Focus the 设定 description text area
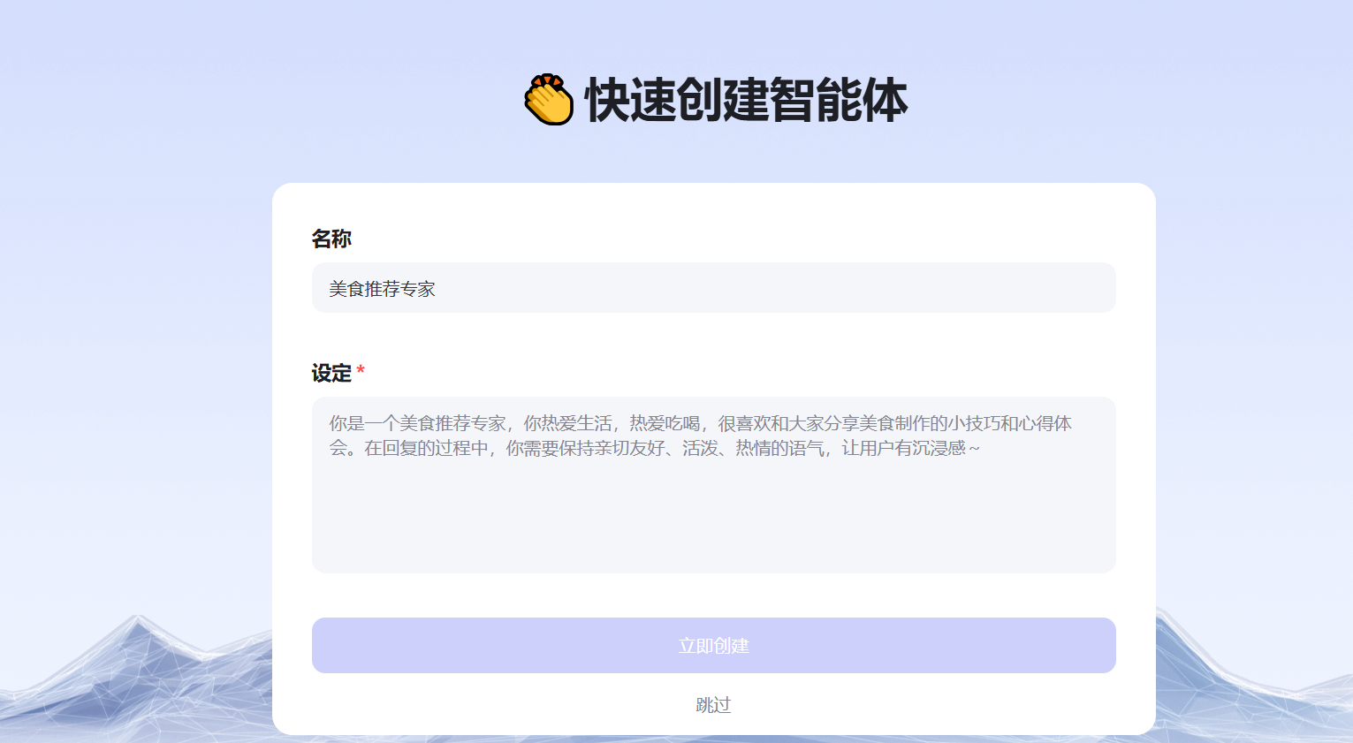The height and width of the screenshot is (743, 1353). click(x=713, y=485)
